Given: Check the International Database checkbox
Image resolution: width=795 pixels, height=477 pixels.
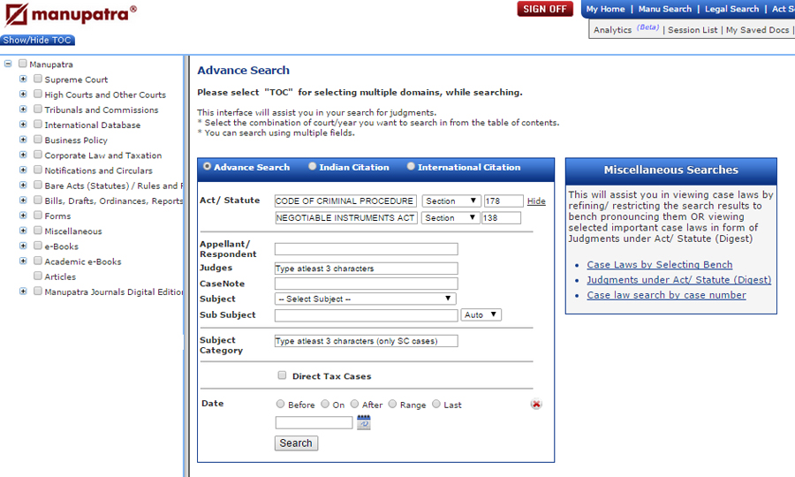Looking at the screenshot, I should pyautogui.click(x=37, y=125).
